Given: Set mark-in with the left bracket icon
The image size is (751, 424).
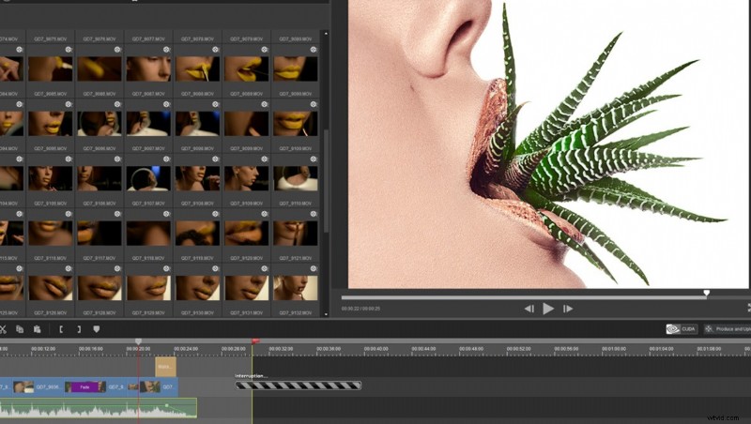Looking at the screenshot, I should click(61, 329).
